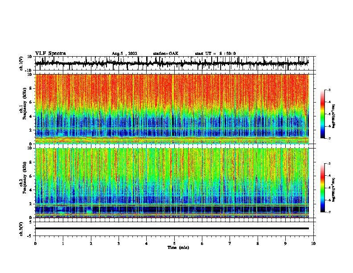Image resolution: width=353 pixels, height=273 pixels.
Task: Click the ch.3 flat black signal line
Action: (172, 228)
